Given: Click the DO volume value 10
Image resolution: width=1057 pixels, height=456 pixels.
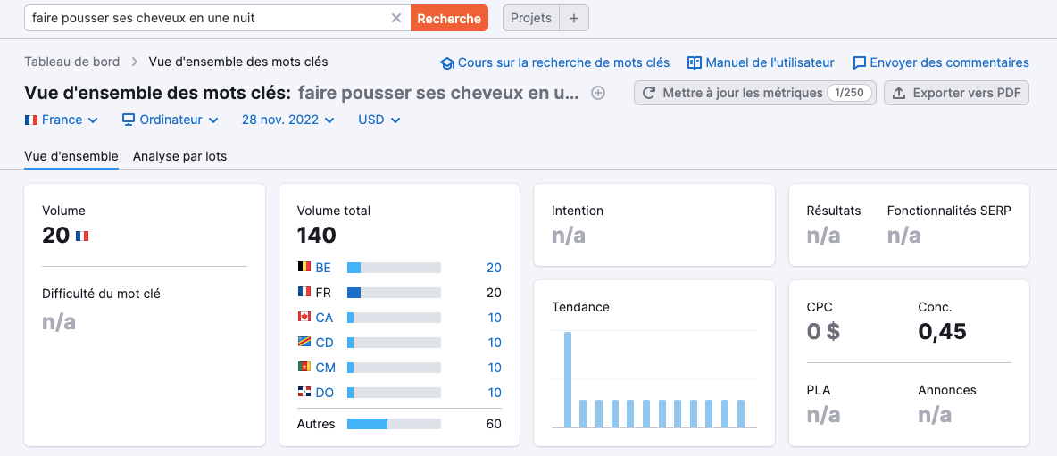Looking at the screenshot, I should click(495, 392).
